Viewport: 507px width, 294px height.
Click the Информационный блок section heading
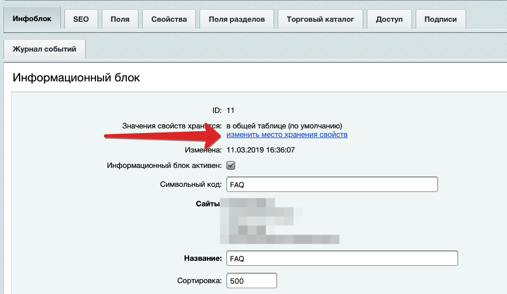[76, 77]
